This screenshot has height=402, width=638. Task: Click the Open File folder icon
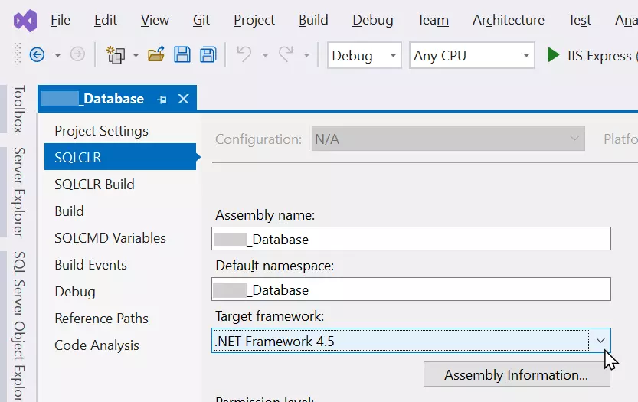(x=156, y=54)
